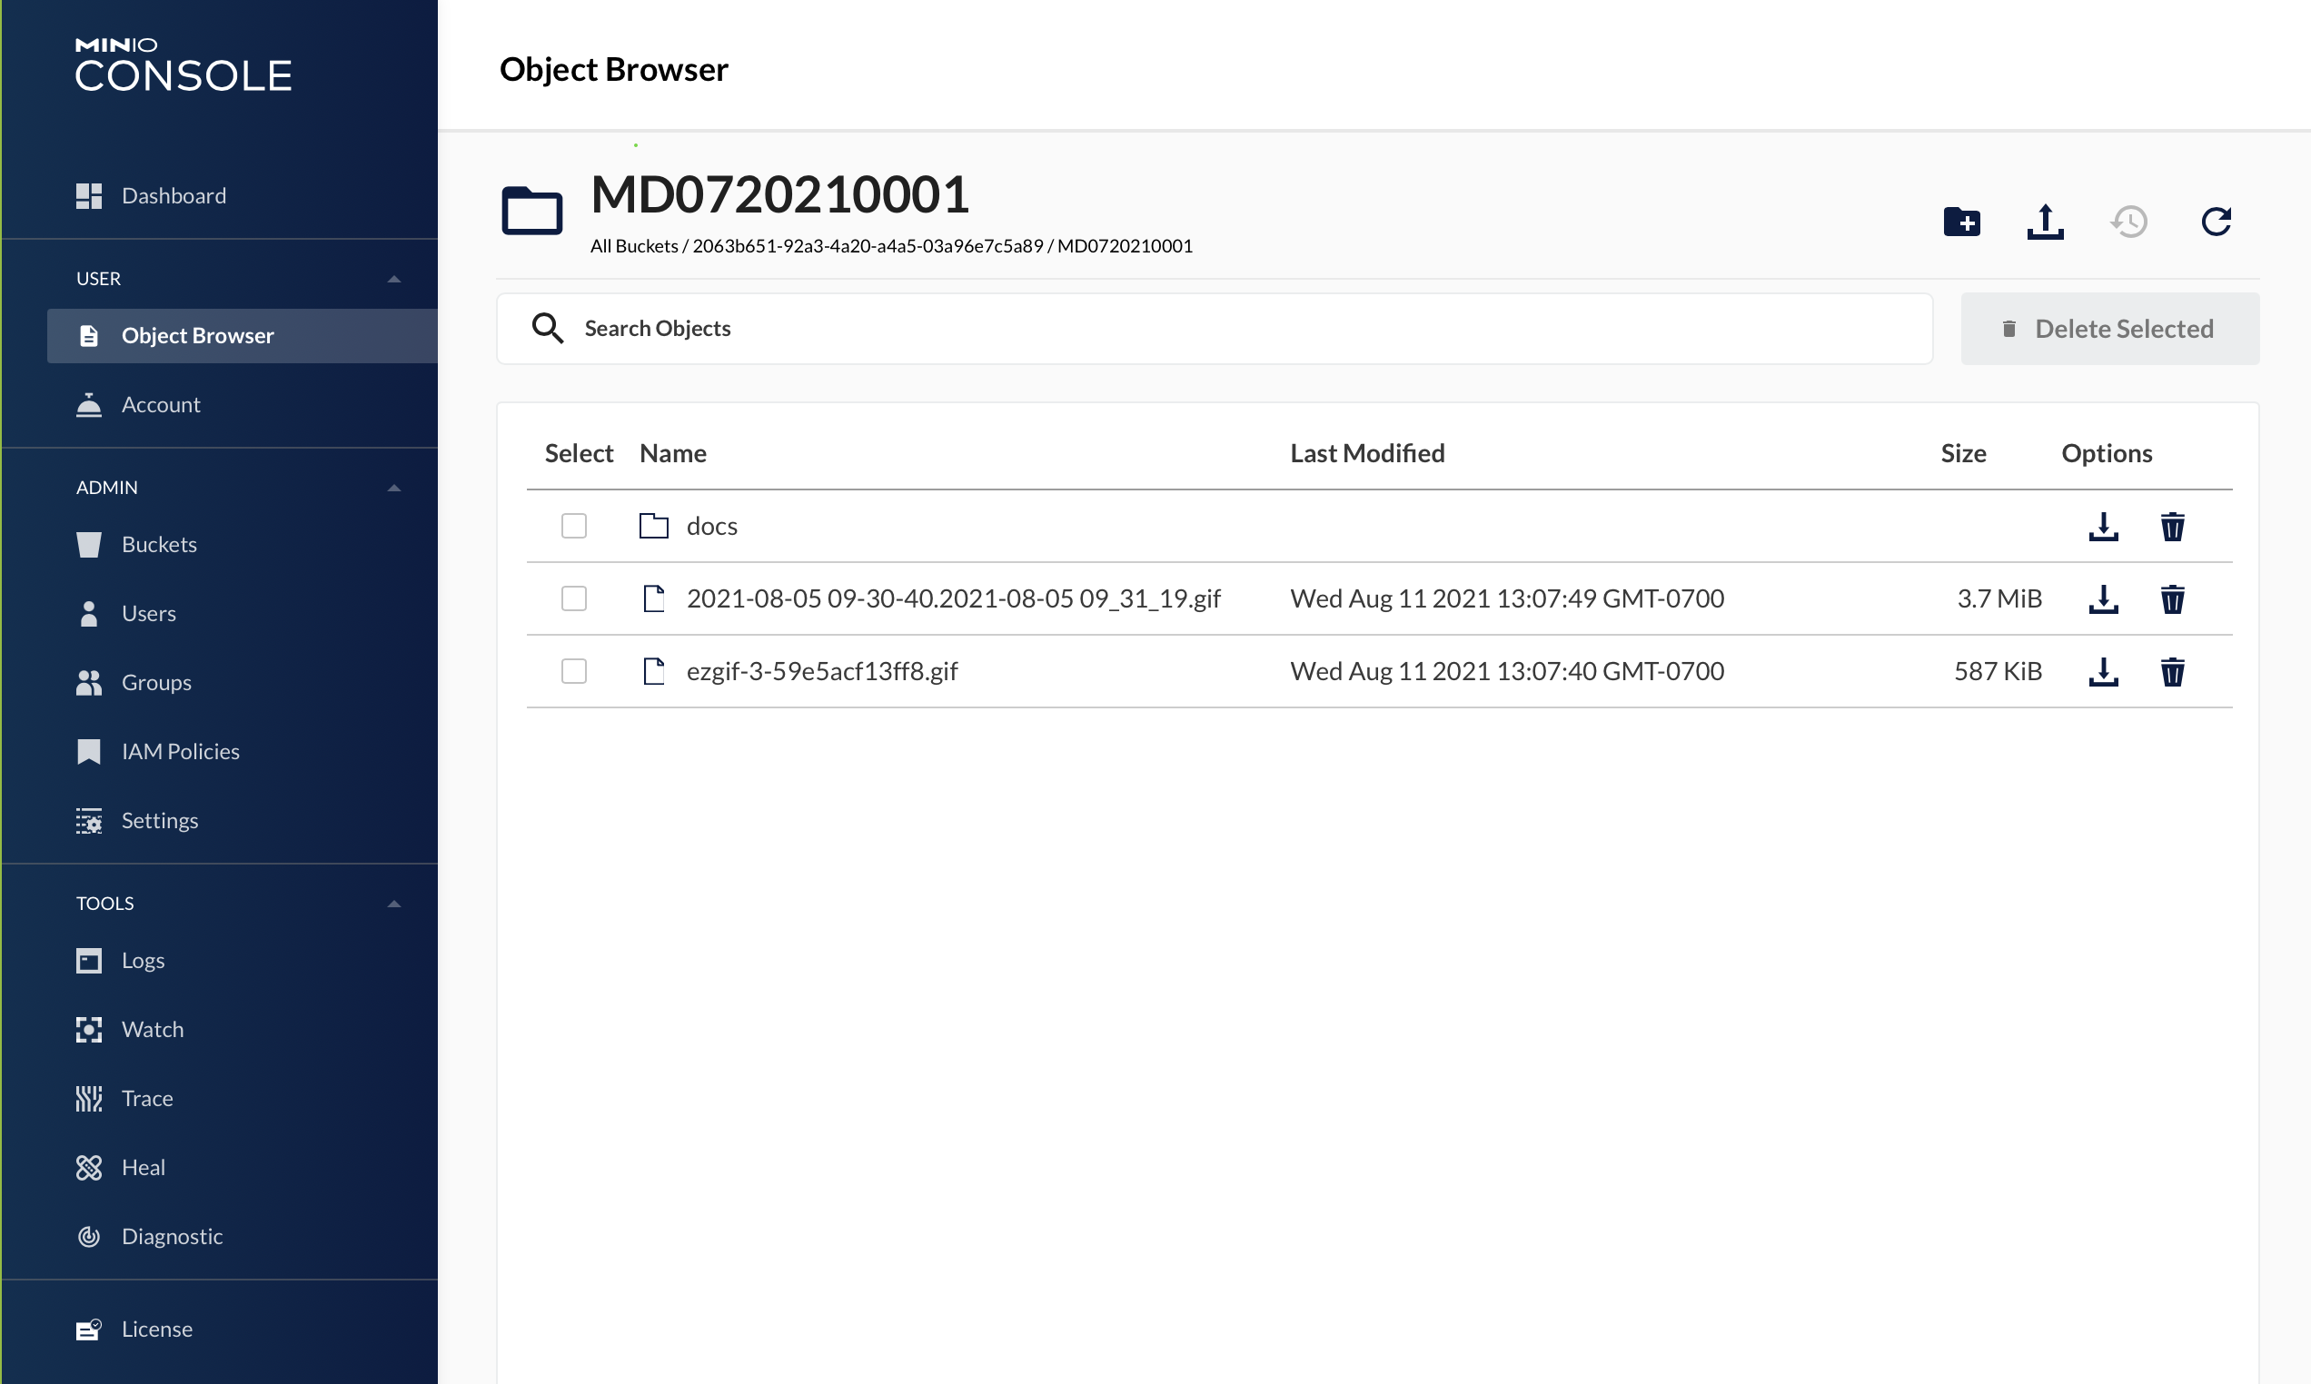This screenshot has width=2311, height=1384.
Task: Go to All Buckets breadcrumb link
Action: (634, 246)
